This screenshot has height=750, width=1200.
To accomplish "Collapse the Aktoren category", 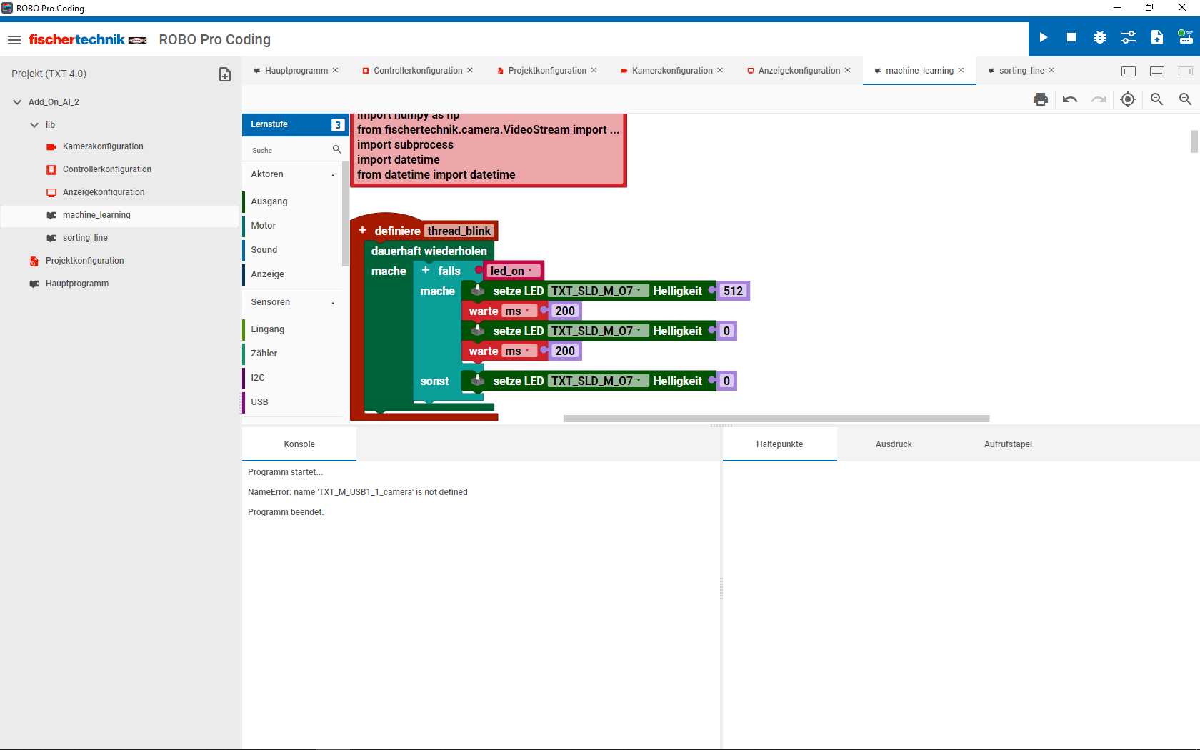I will [x=333, y=175].
